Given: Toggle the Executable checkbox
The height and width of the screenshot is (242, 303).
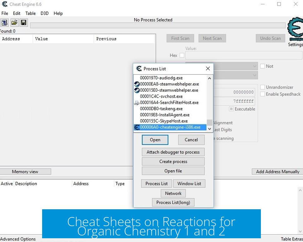Looking at the screenshot, I should click(x=231, y=109).
